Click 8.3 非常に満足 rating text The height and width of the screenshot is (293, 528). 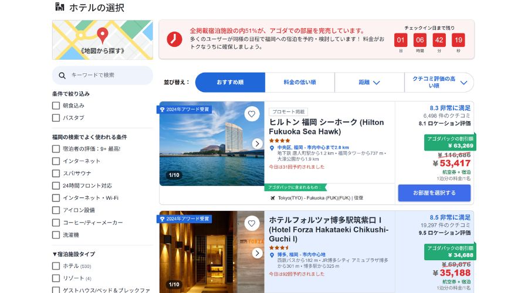[x=450, y=108]
